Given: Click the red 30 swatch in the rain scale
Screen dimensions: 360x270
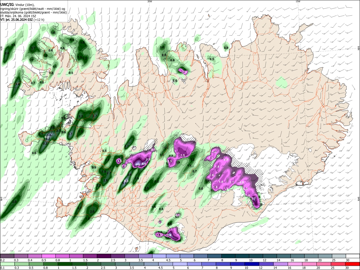Looking at the screenshot, I should tap(353, 264).
